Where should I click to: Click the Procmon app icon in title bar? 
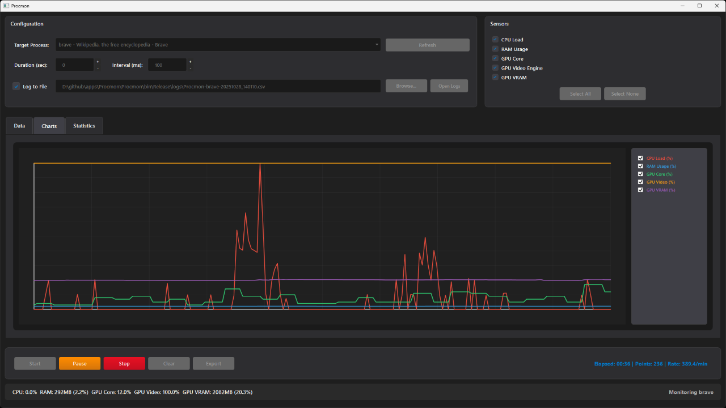click(6, 6)
